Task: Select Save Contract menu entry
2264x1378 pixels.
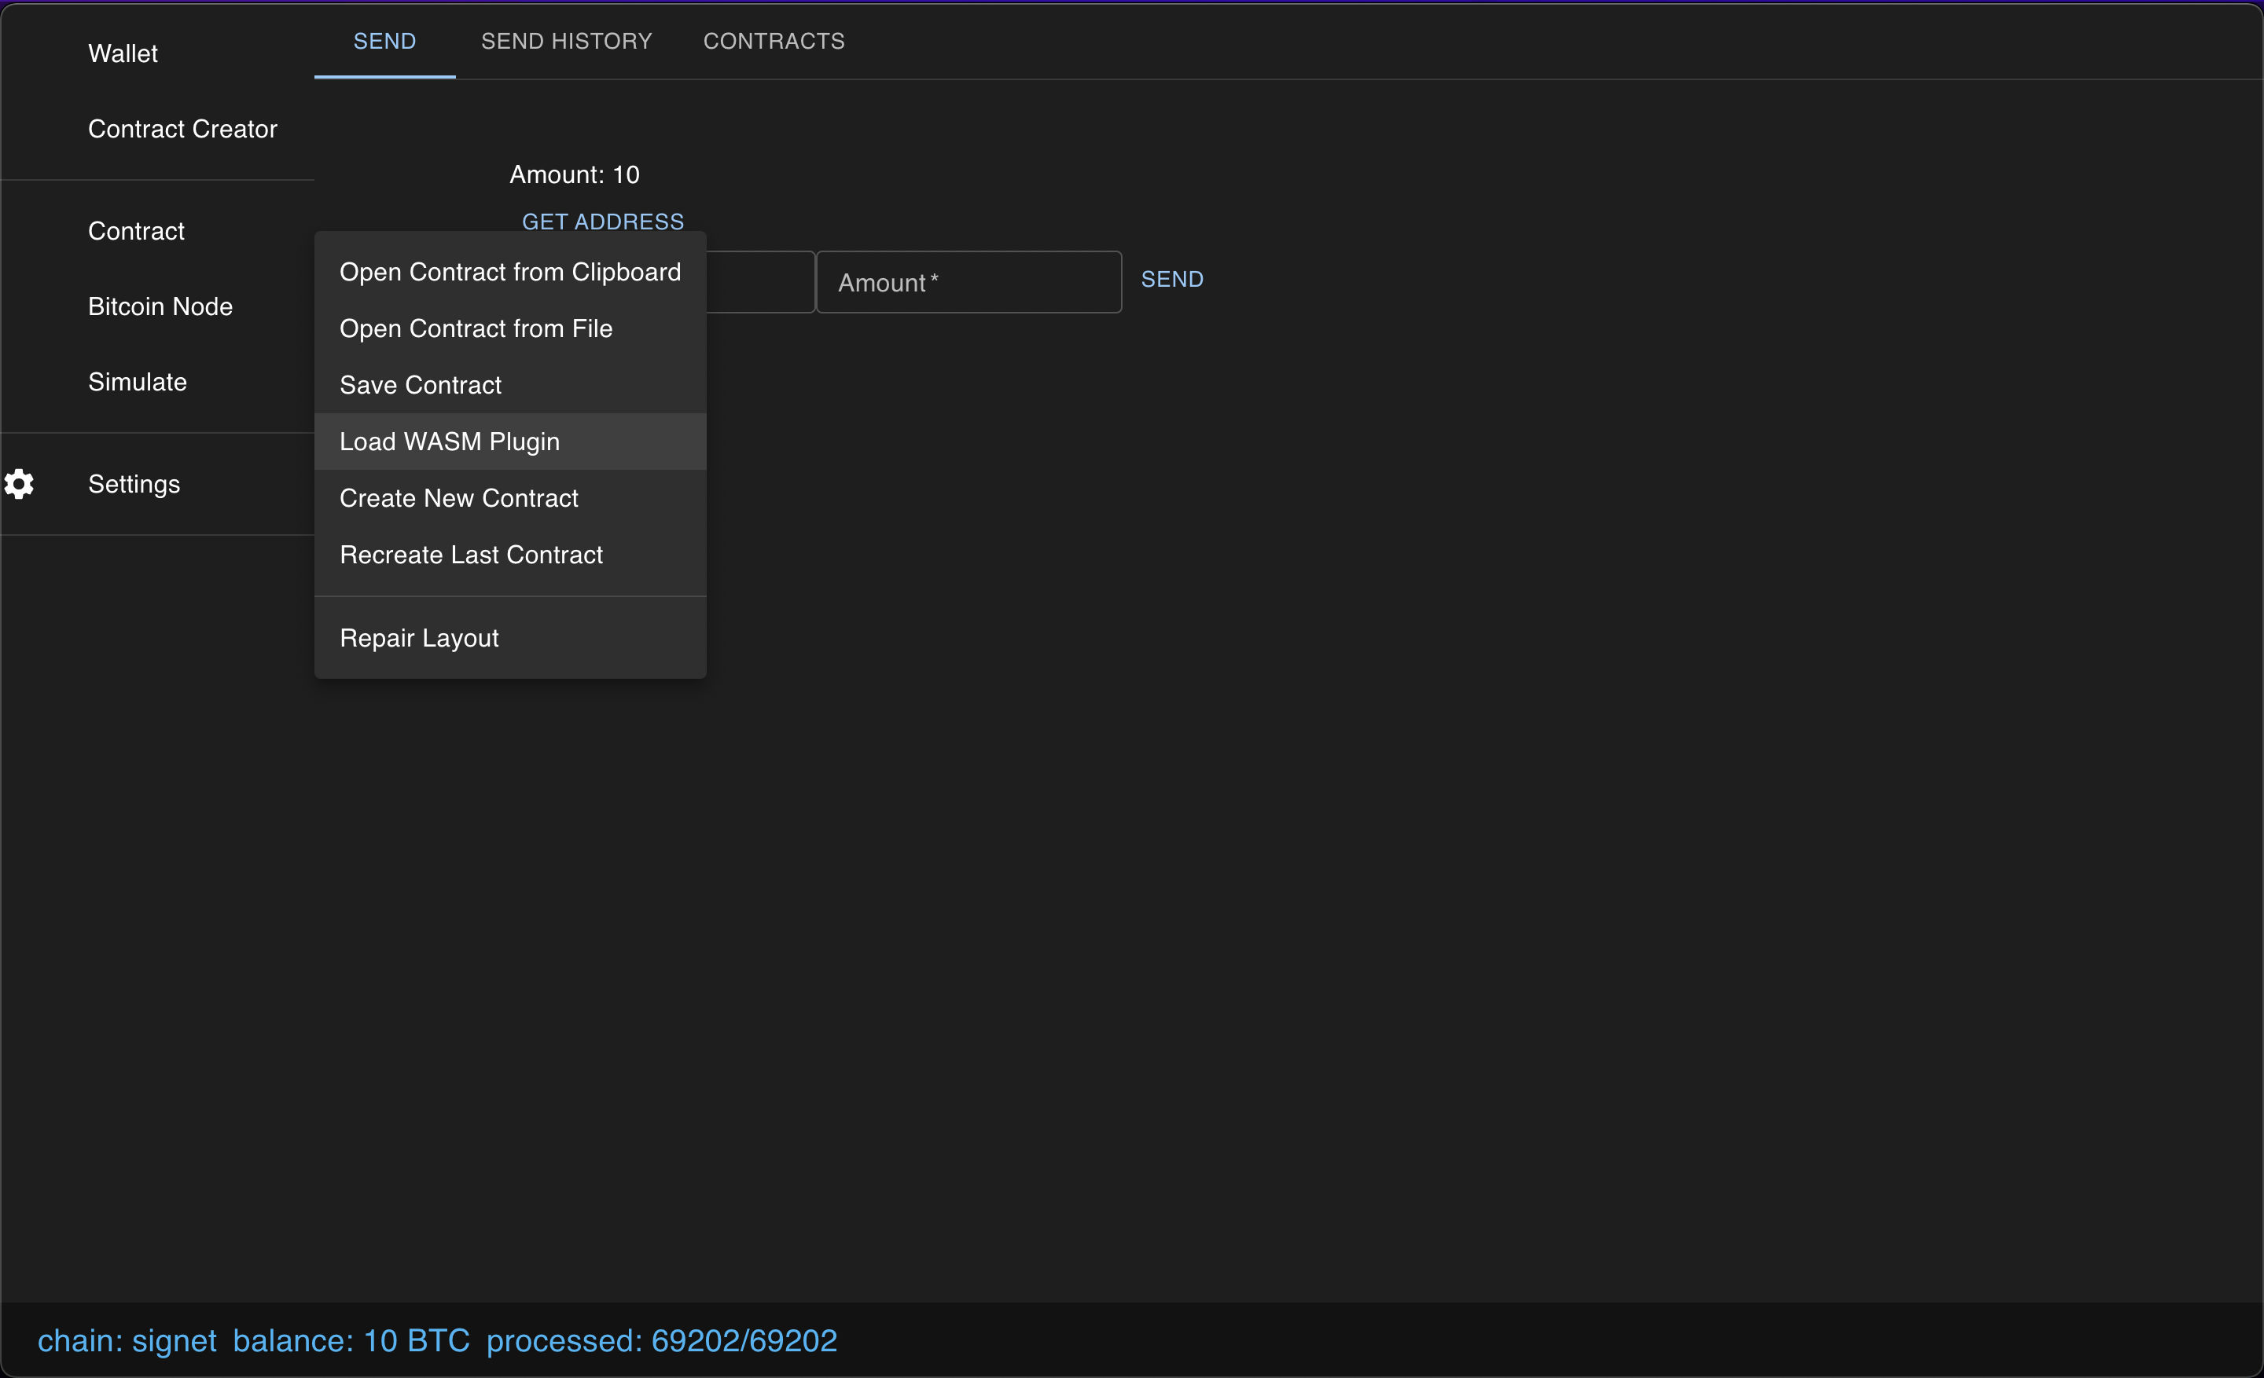Action: click(x=510, y=385)
